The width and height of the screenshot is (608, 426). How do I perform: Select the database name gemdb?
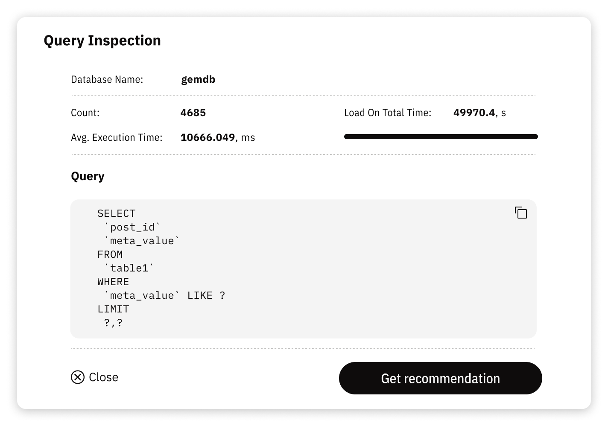pos(198,80)
